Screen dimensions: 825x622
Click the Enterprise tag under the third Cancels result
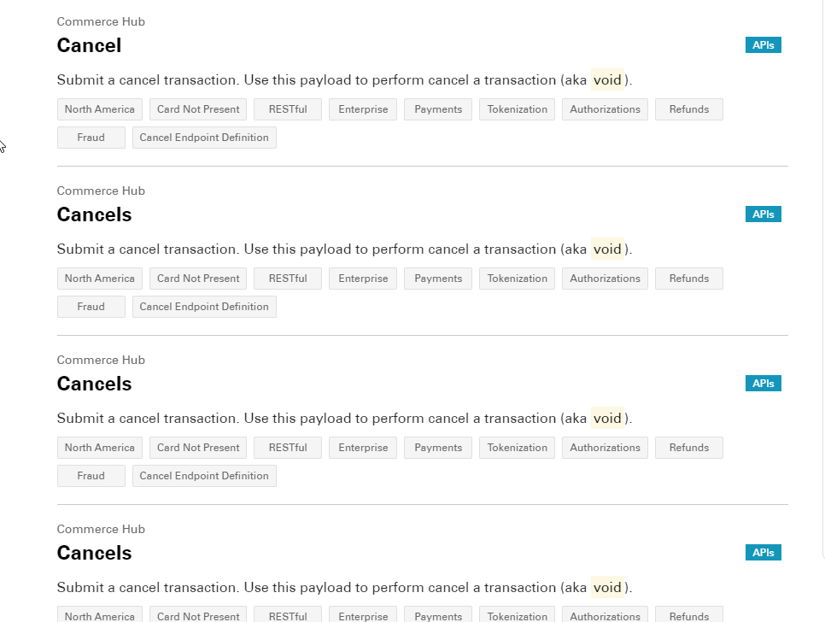pyautogui.click(x=362, y=447)
